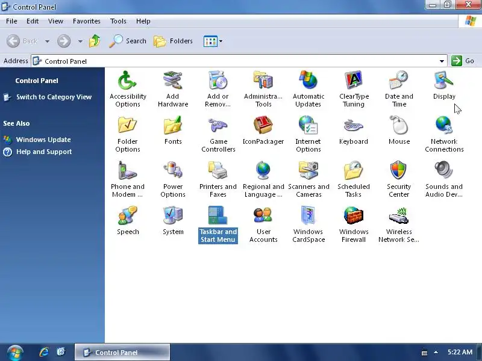The height and width of the screenshot is (361, 482).
Task: Open Windows Firewall icon
Action: pyautogui.click(x=354, y=224)
